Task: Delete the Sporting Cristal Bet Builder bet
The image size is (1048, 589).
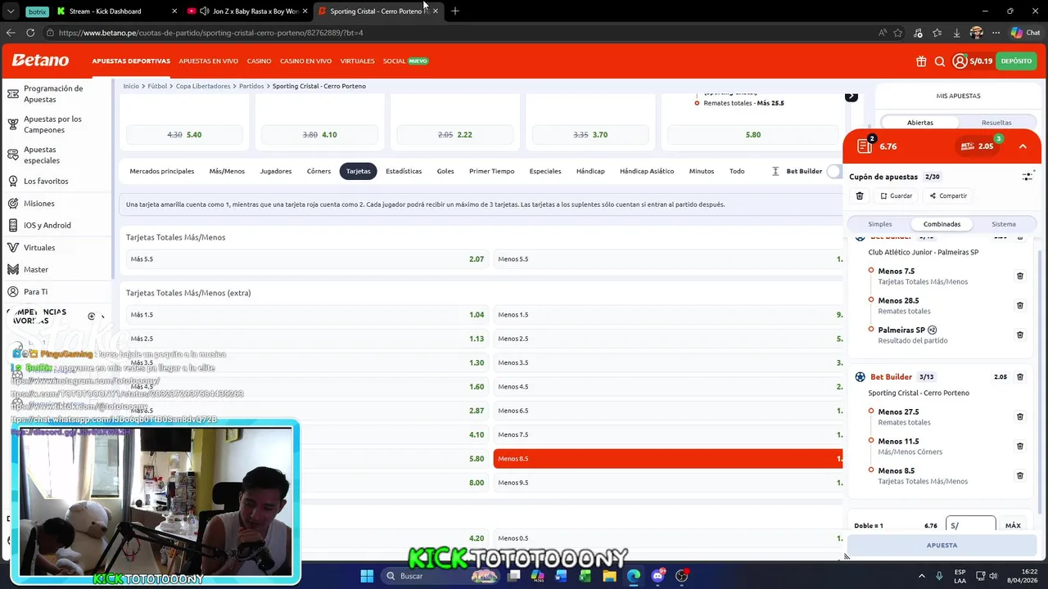Action: pos(1020,377)
